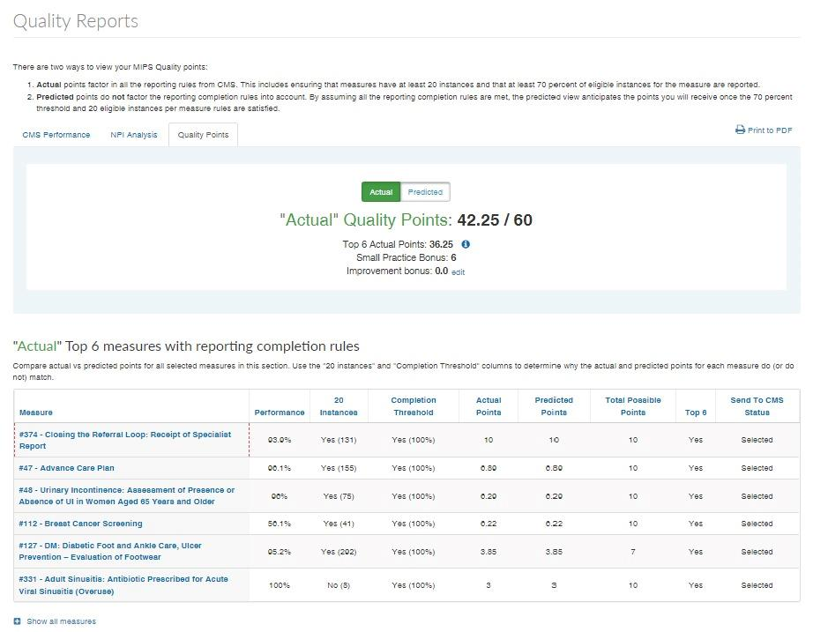Viewport: 828px width, 632px height.
Task: Open the CMS Performance tab
Action: 56,135
